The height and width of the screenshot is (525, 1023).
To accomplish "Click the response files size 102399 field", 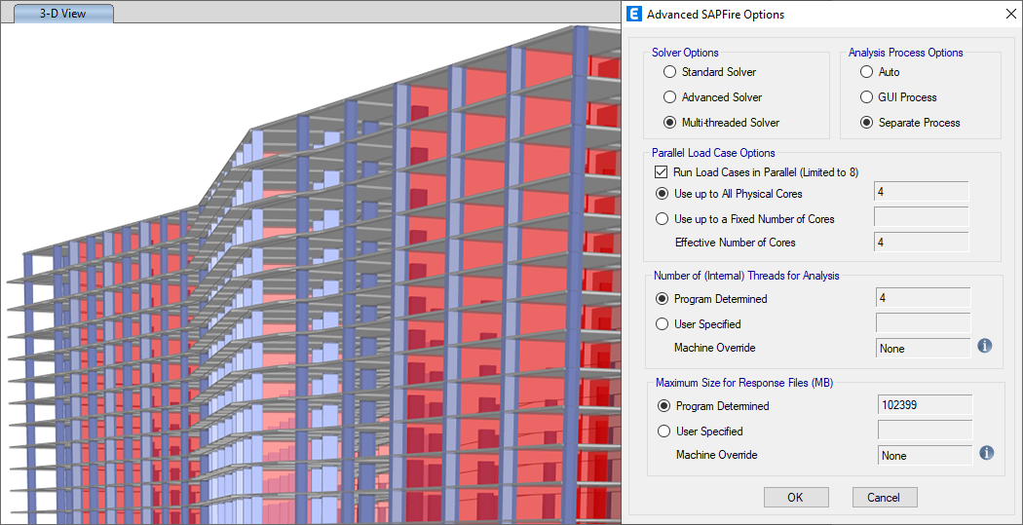I will 926,405.
